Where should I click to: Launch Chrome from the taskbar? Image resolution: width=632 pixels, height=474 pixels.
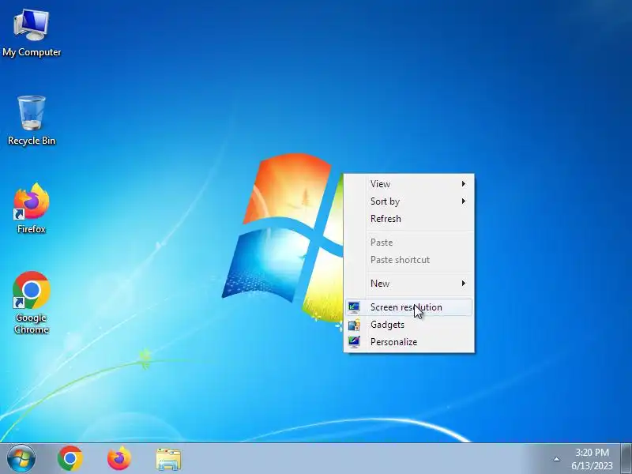click(70, 459)
